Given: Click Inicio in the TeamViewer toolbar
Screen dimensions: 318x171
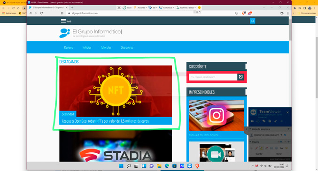Looking at the screenshot, I should [x=127, y=7].
